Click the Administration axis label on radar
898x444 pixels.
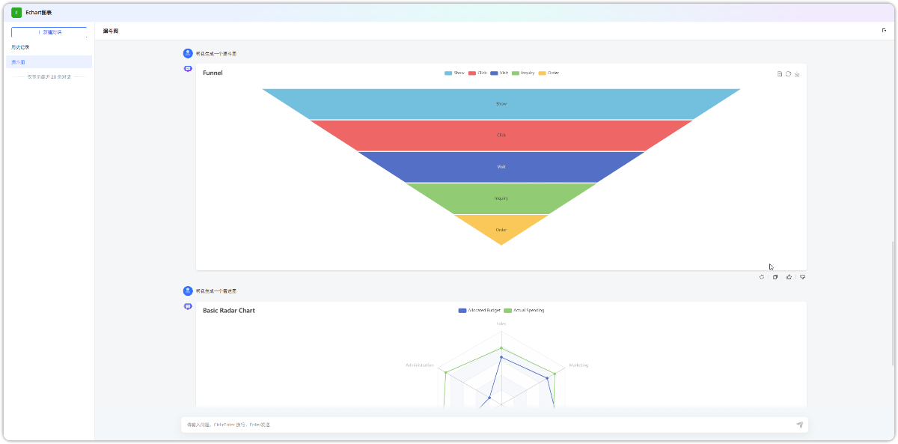(420, 365)
